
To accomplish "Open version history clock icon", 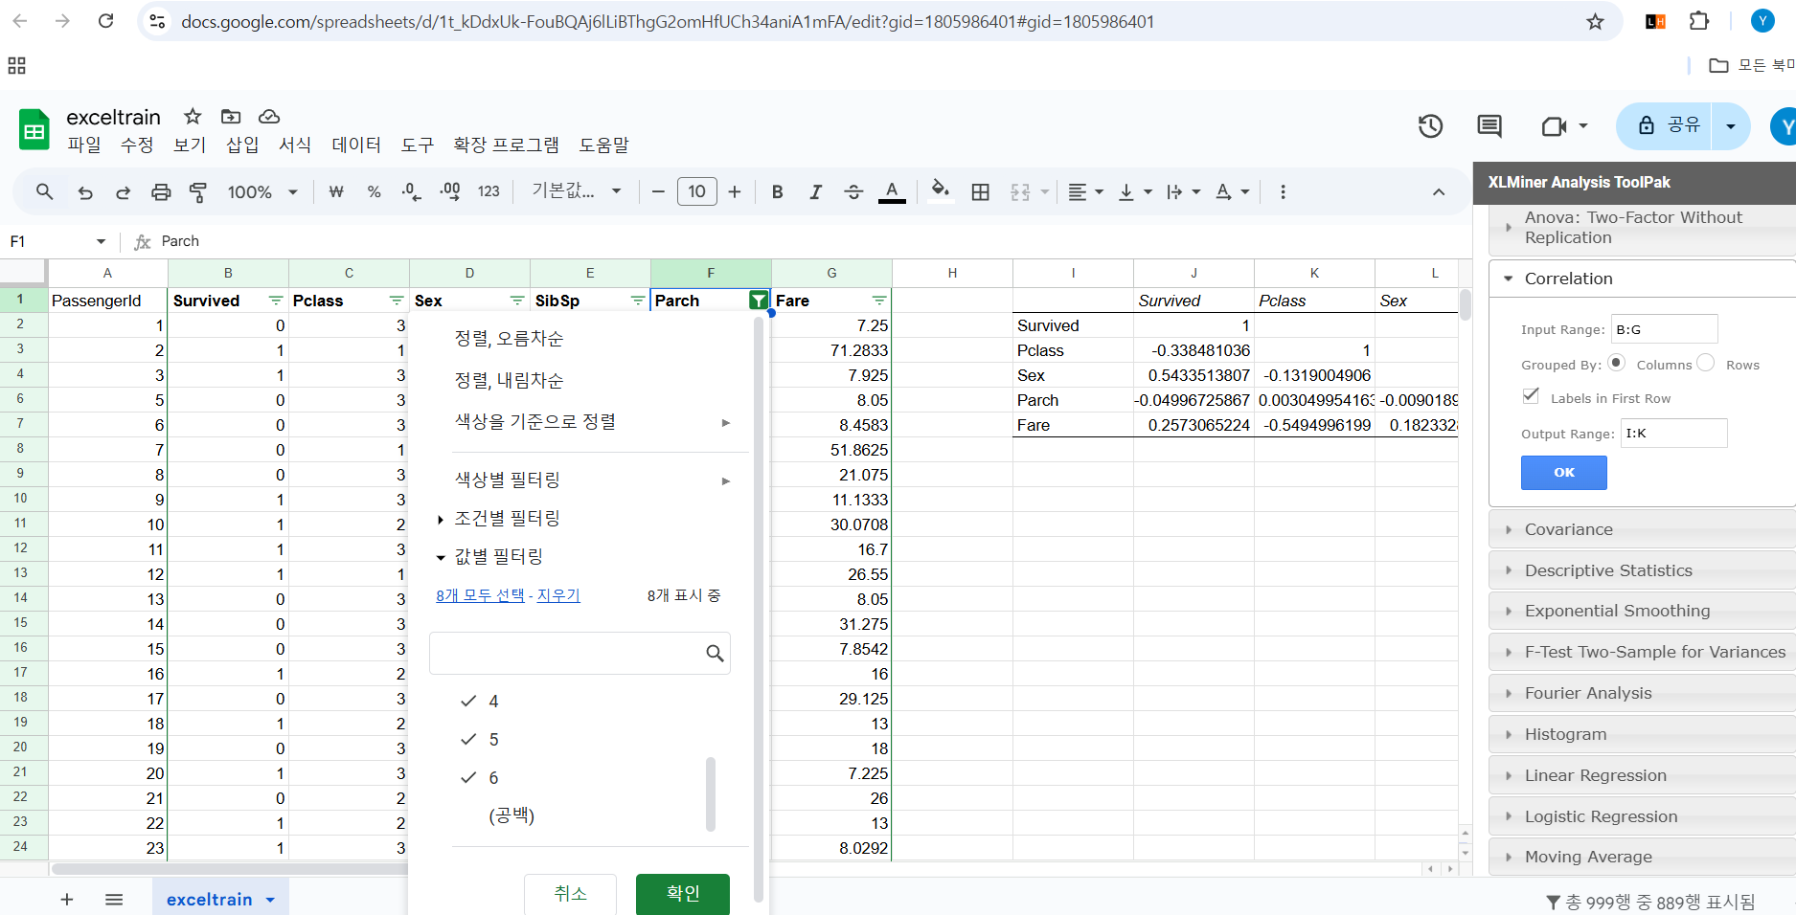I will click(1430, 126).
